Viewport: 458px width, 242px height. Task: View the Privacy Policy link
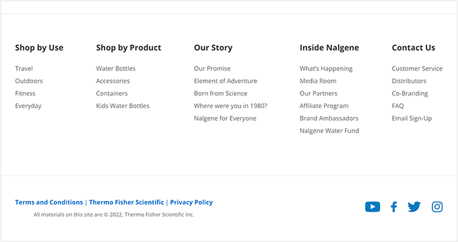click(x=191, y=202)
